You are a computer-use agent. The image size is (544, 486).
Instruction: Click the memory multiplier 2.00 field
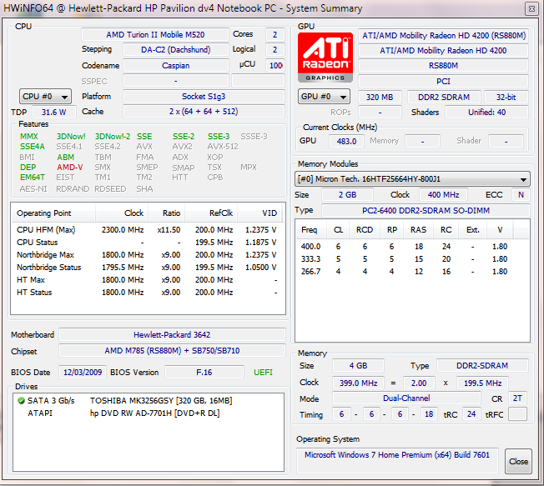tap(419, 383)
